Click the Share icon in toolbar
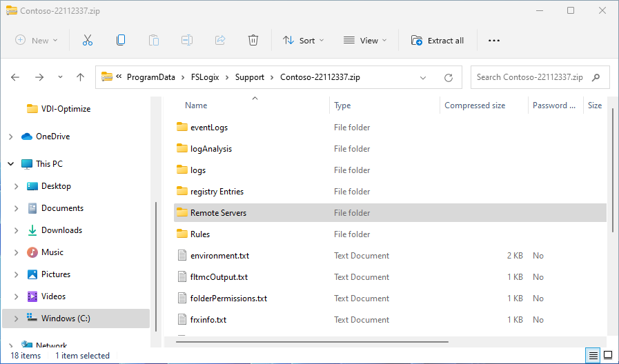Image resolution: width=619 pixels, height=364 pixels. [x=220, y=40]
